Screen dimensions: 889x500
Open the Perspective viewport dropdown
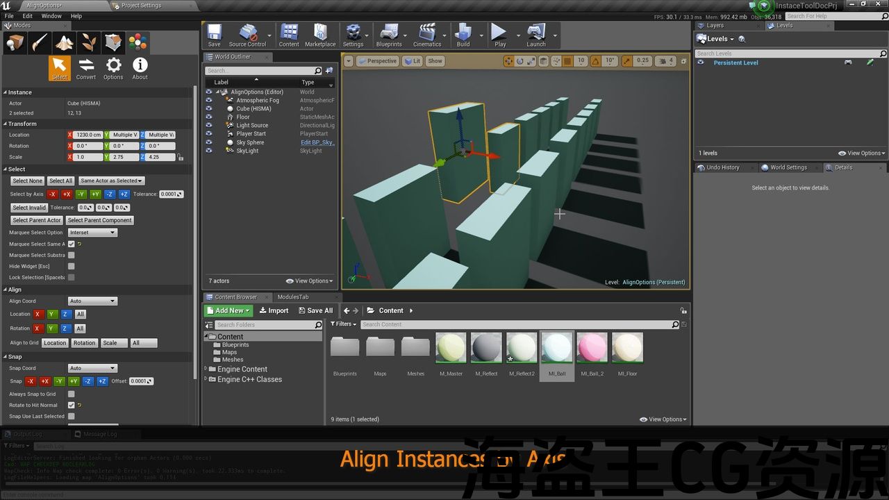pos(377,61)
